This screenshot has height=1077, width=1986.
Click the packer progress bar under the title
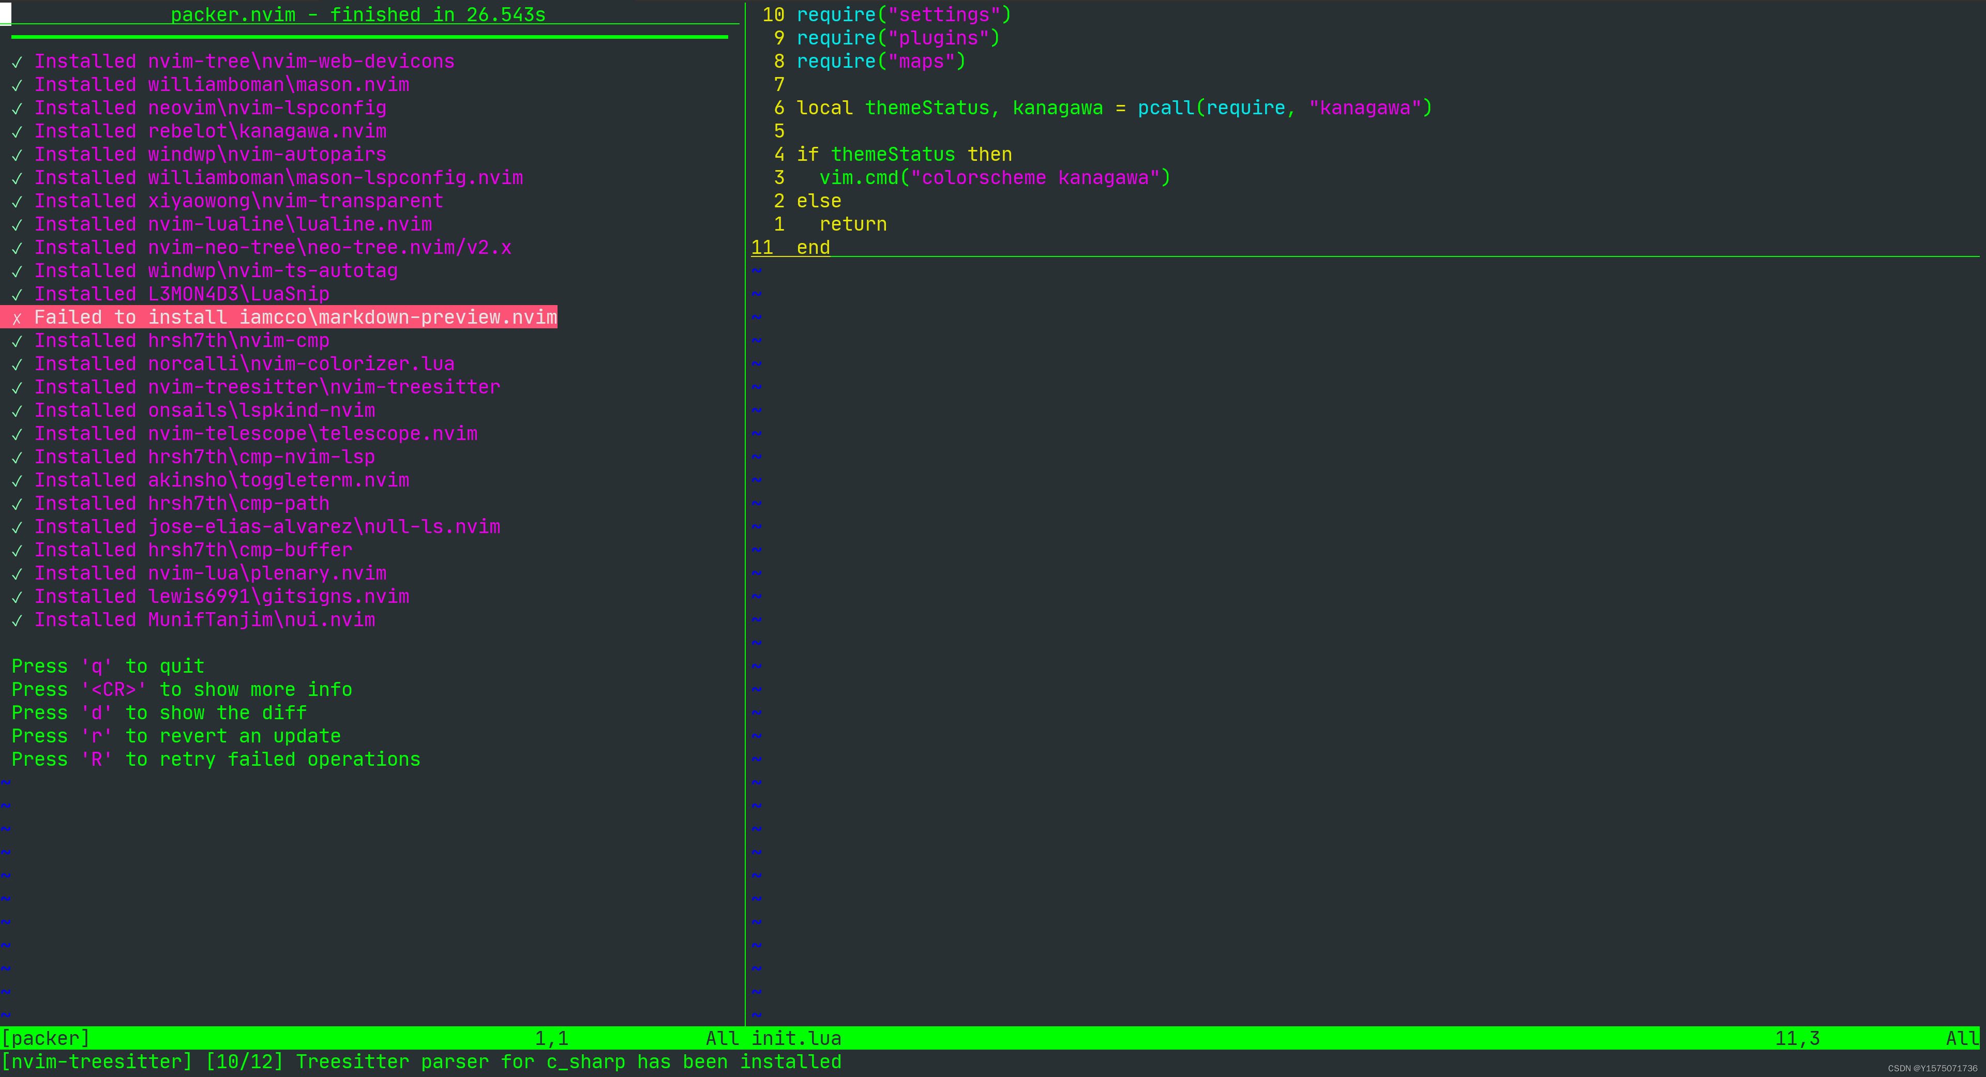[x=369, y=36]
